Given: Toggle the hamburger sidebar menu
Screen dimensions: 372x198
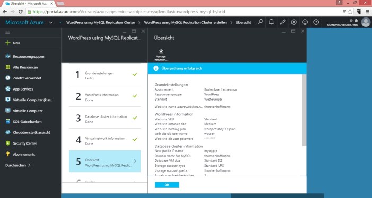Looking at the screenshot, I should [7, 32].
